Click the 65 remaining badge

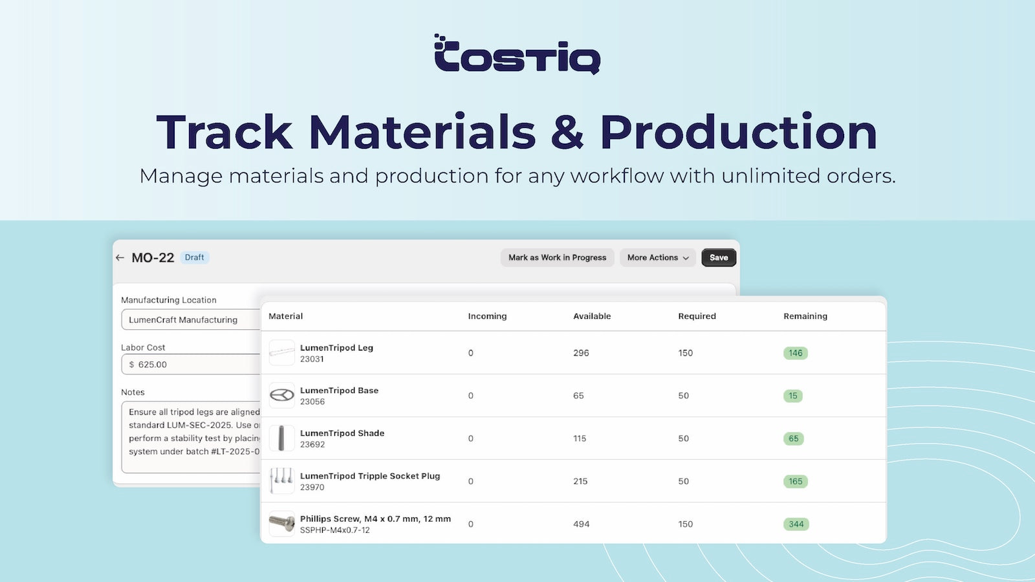click(794, 438)
